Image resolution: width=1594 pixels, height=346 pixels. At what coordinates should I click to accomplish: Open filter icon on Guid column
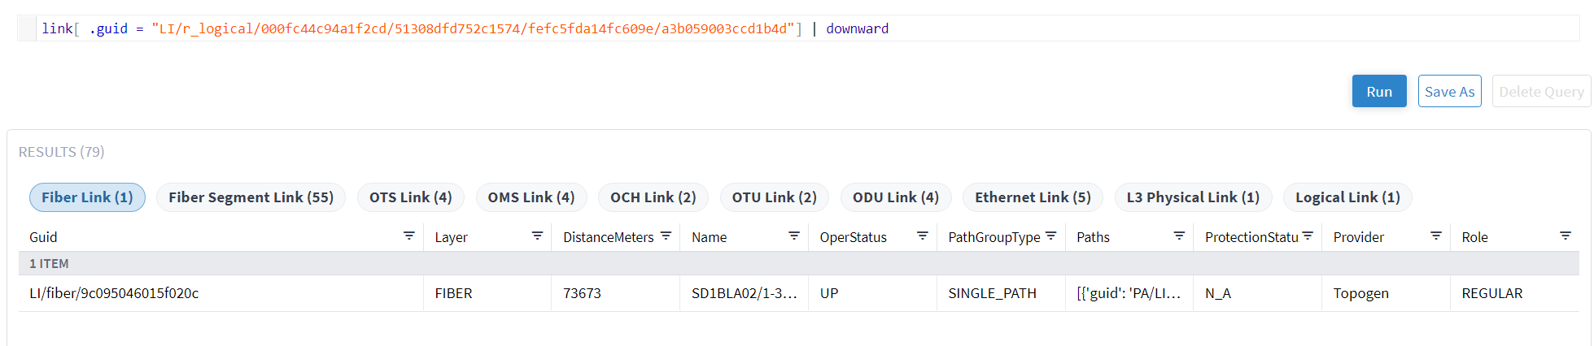(x=408, y=236)
